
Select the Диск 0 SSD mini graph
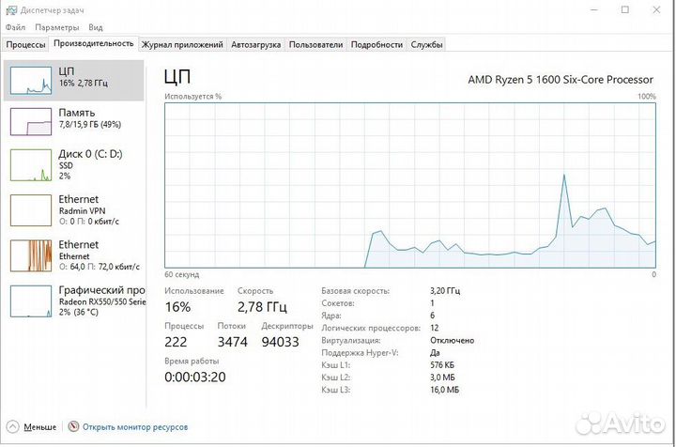click(x=31, y=165)
